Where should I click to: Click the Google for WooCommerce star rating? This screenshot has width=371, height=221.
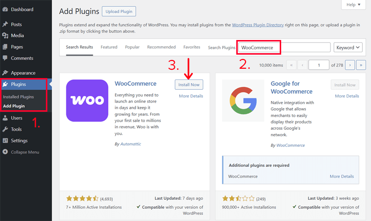[238, 199]
